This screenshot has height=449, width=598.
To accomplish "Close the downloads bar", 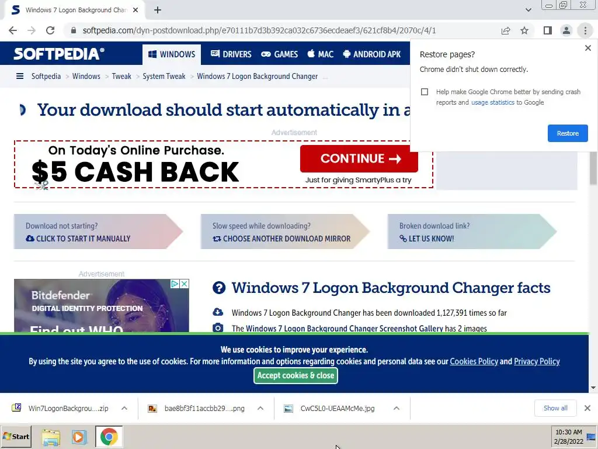I will click(x=587, y=408).
